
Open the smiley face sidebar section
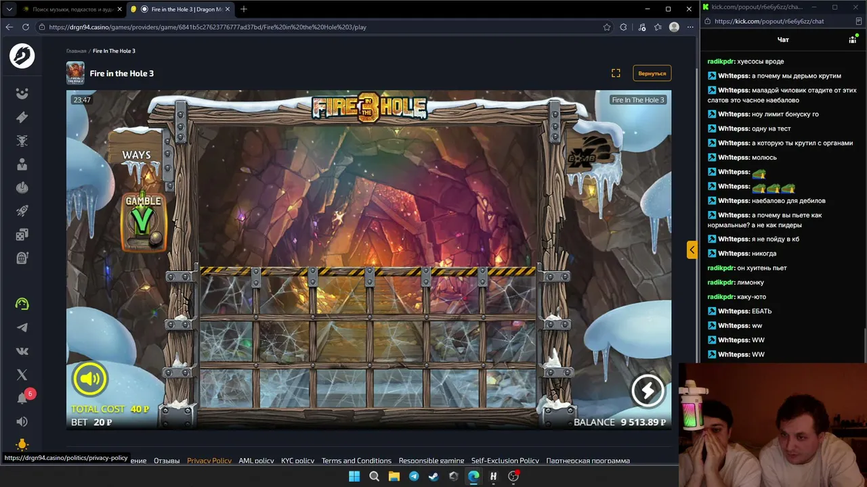22,93
